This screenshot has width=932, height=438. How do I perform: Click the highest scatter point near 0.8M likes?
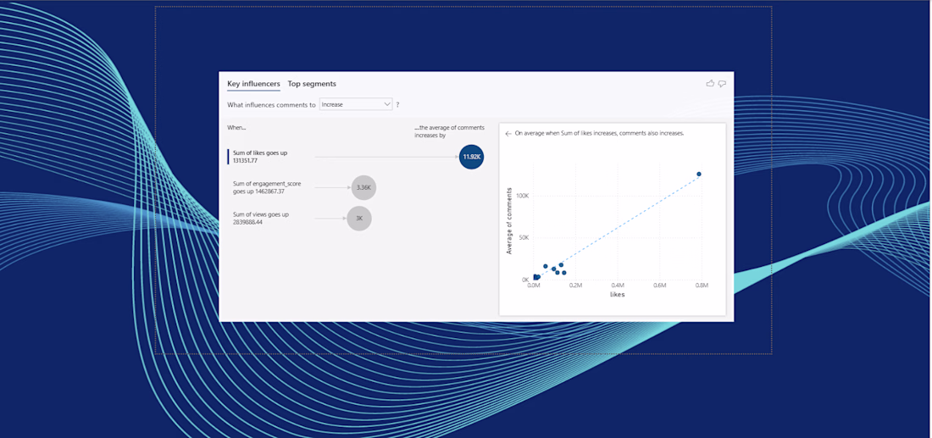pos(699,175)
